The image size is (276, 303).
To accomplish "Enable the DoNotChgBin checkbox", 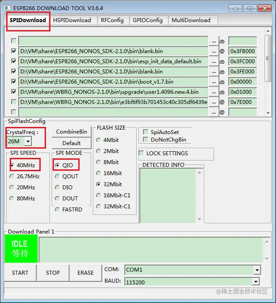I will 146,139.
